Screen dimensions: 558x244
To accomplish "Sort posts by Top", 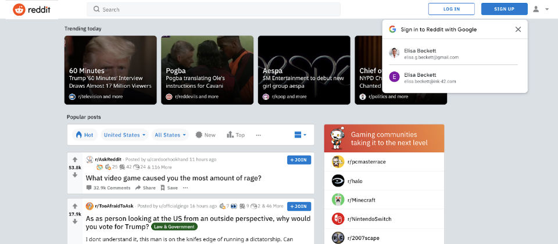I will 236,135.
